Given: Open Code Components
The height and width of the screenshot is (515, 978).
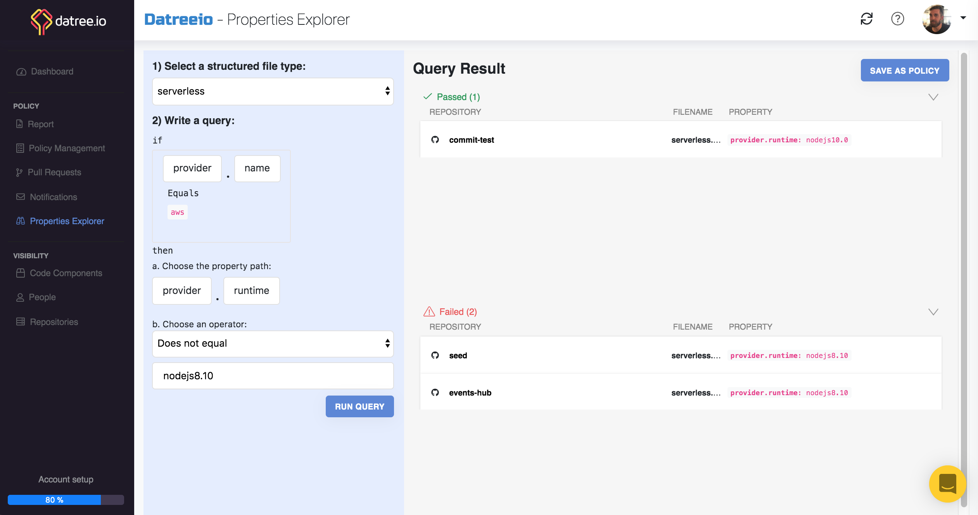Looking at the screenshot, I should (66, 273).
